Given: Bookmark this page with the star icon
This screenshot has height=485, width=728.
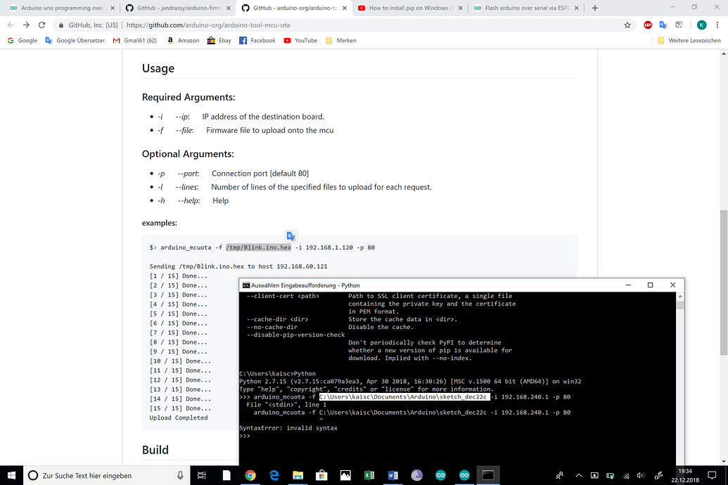Looking at the screenshot, I should (627, 24).
